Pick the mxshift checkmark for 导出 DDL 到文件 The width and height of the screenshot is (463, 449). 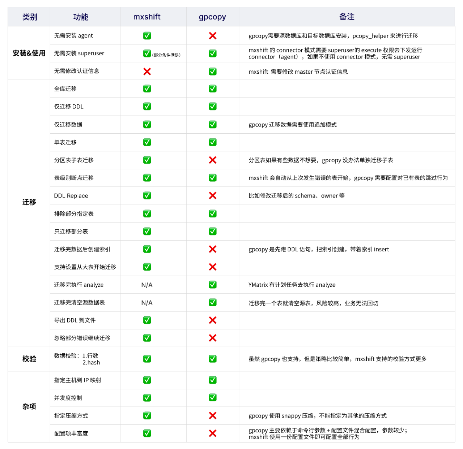point(147,320)
